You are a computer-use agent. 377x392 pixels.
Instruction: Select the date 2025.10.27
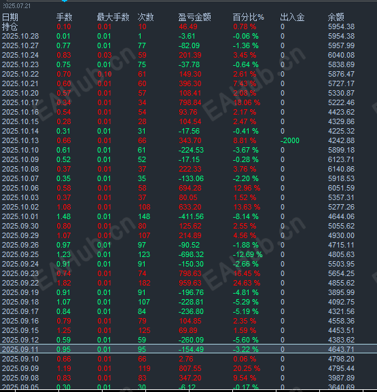point(20,45)
